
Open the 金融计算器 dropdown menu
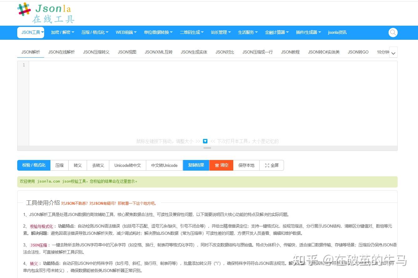coord(277,32)
